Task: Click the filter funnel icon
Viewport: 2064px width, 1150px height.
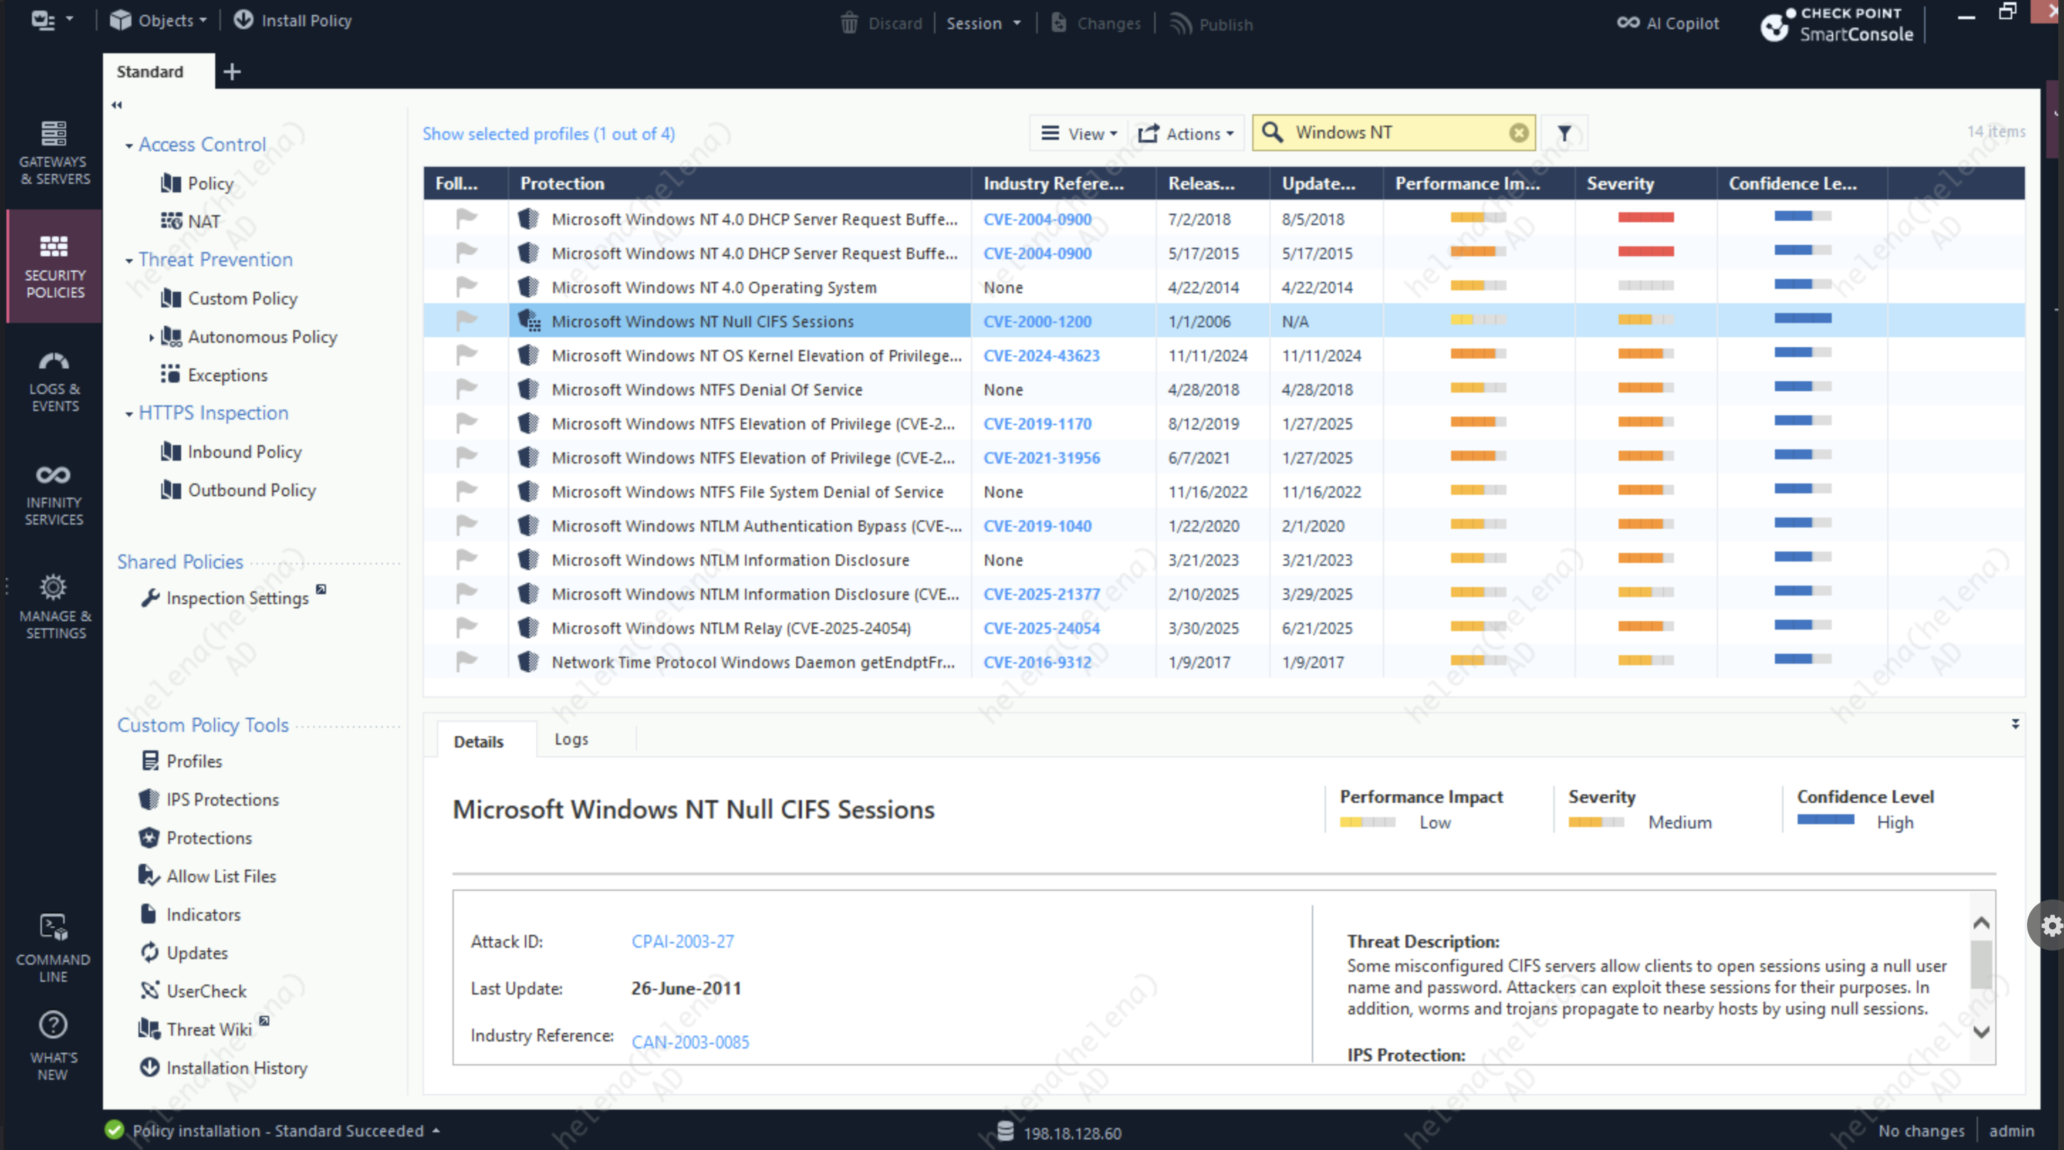Action: click(1563, 133)
